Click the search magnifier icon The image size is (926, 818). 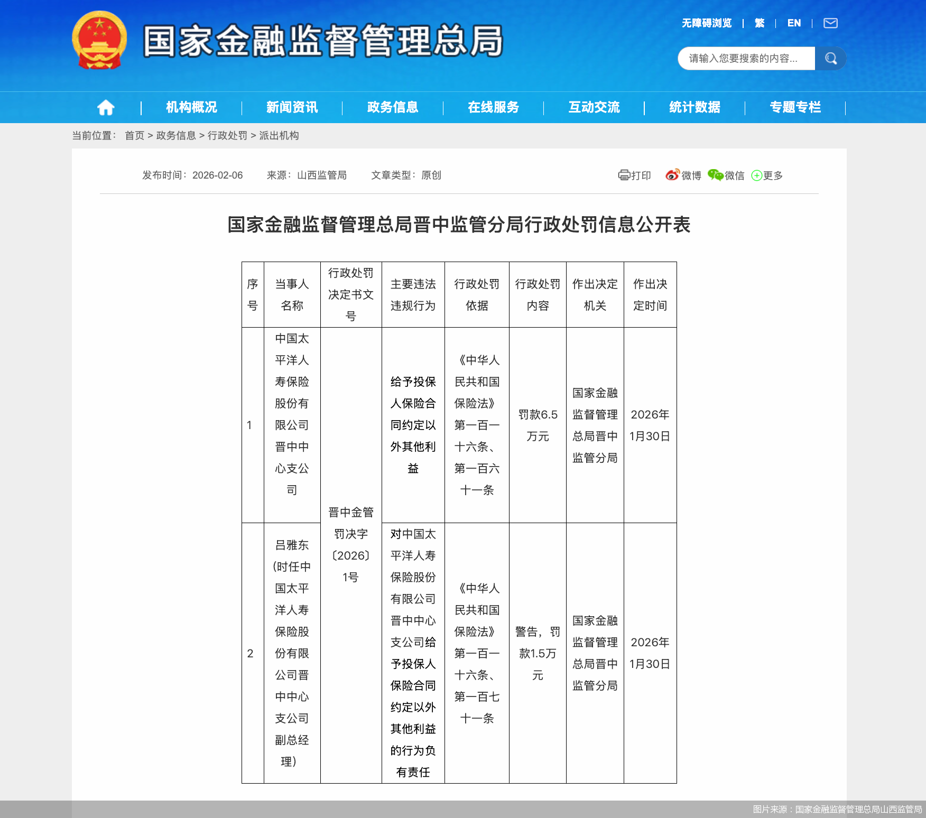point(831,58)
